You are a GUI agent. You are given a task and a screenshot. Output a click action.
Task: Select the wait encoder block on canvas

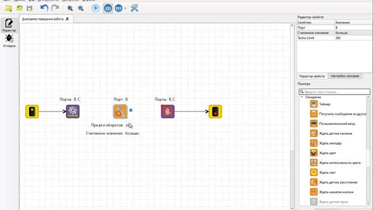click(x=120, y=111)
